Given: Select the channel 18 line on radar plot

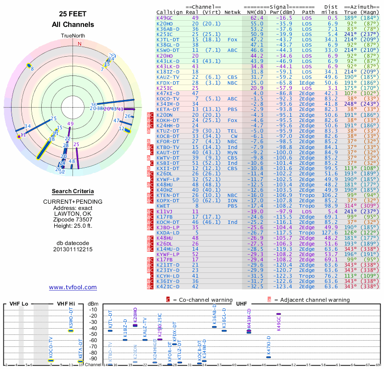Looking at the screenshot, I should tap(44, 149).
